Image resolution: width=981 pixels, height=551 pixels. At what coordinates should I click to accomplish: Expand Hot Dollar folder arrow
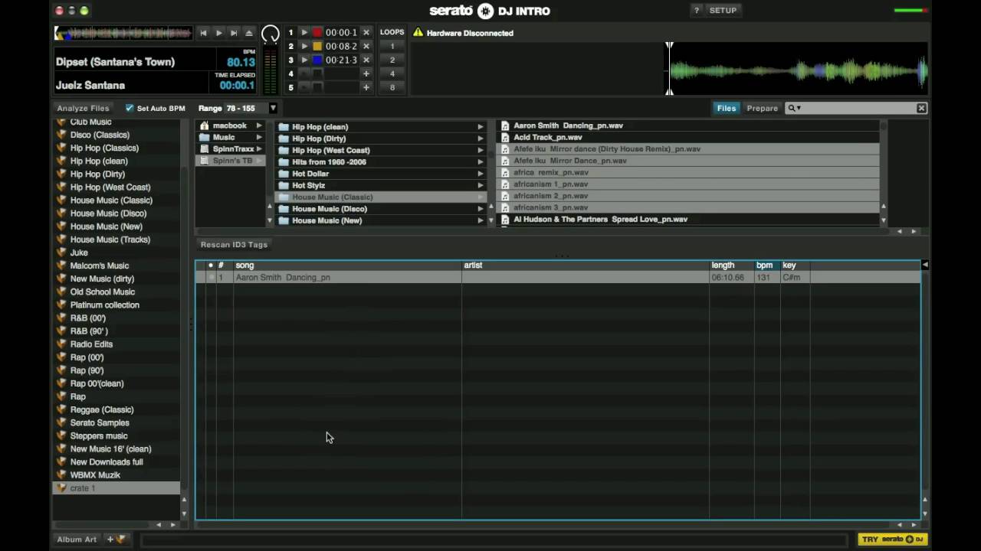pyautogui.click(x=481, y=174)
